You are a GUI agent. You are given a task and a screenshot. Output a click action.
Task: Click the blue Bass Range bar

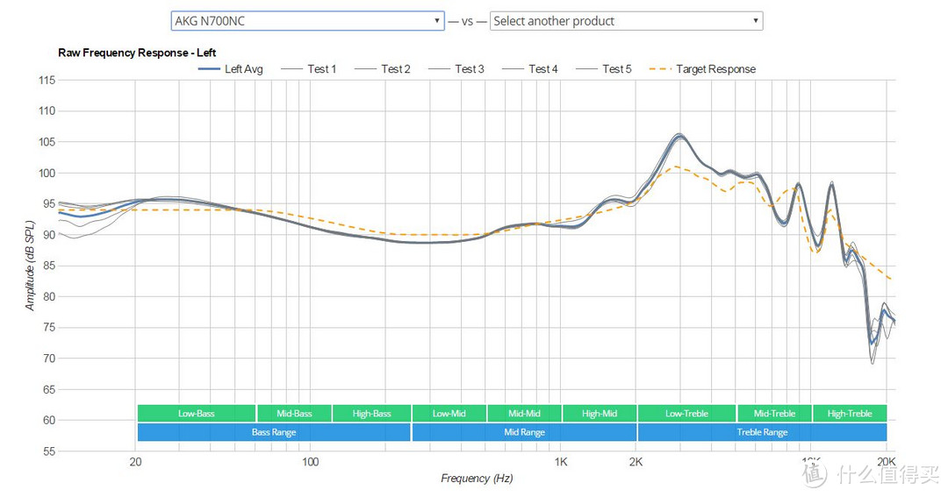pyautogui.click(x=274, y=432)
